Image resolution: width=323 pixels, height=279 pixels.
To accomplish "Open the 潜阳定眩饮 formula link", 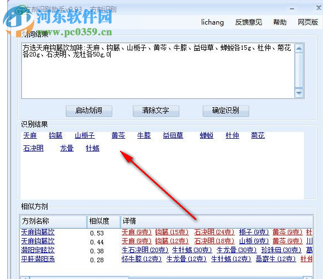I will [38, 250].
